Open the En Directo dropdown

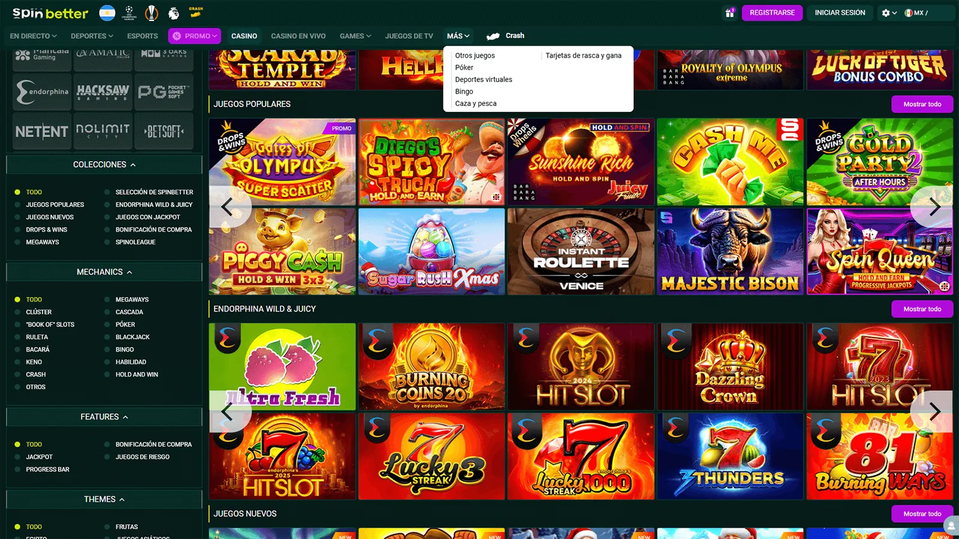(x=34, y=36)
